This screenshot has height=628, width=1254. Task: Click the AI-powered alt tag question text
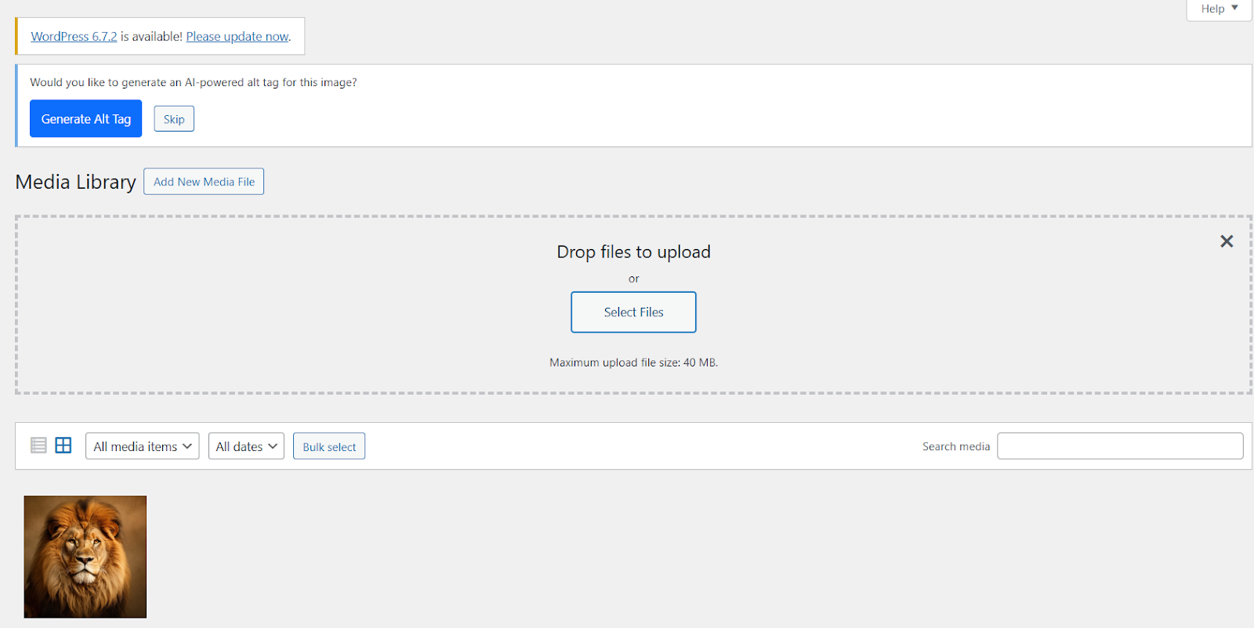(194, 82)
